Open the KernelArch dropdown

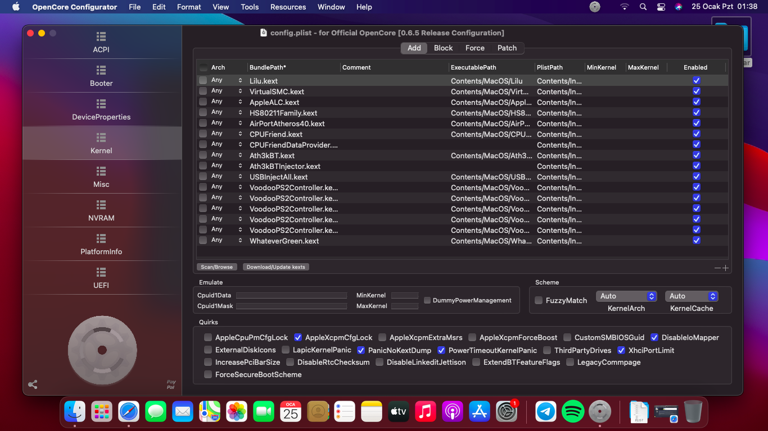click(626, 296)
